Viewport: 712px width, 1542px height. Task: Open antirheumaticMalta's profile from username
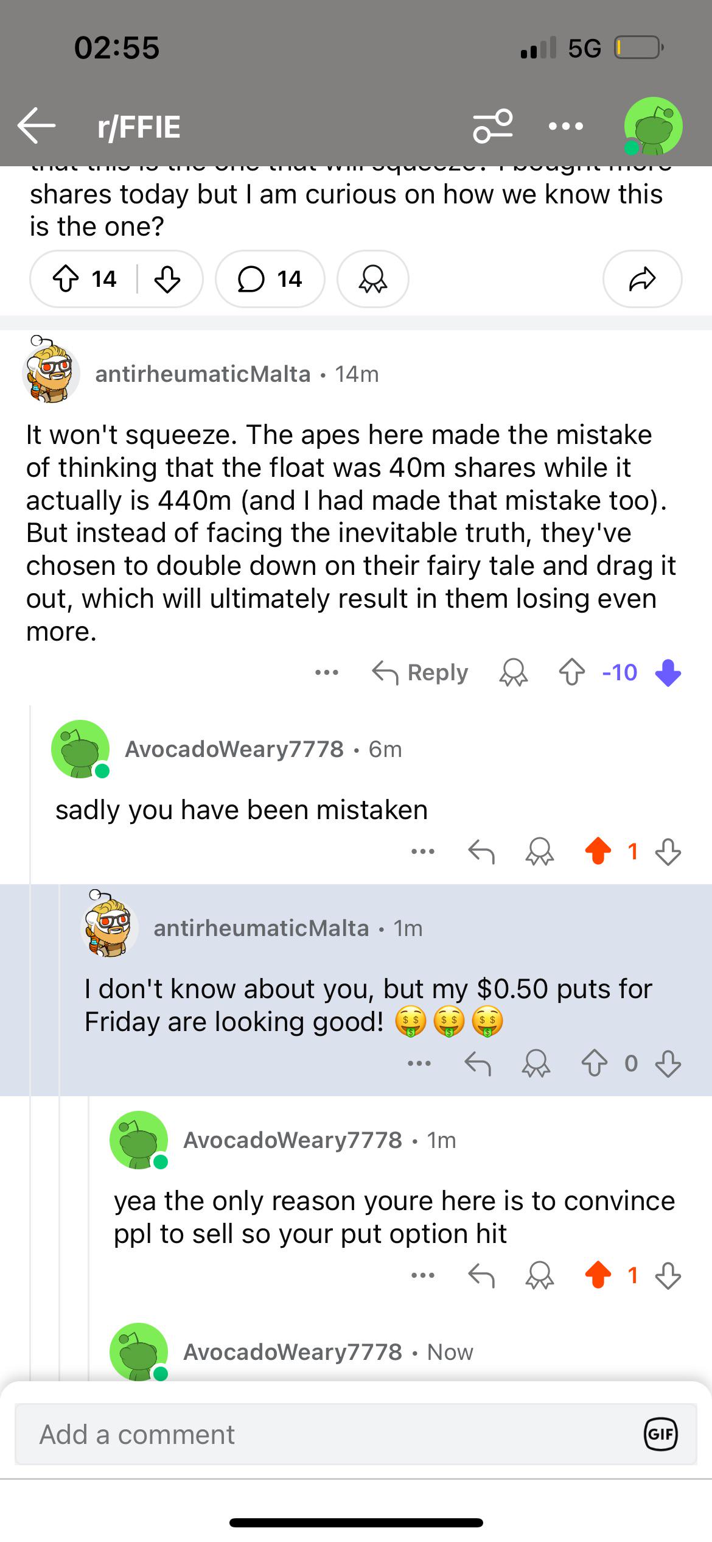203,373
